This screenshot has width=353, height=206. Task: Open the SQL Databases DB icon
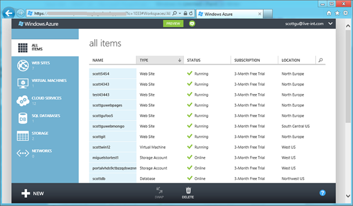pos(23,118)
